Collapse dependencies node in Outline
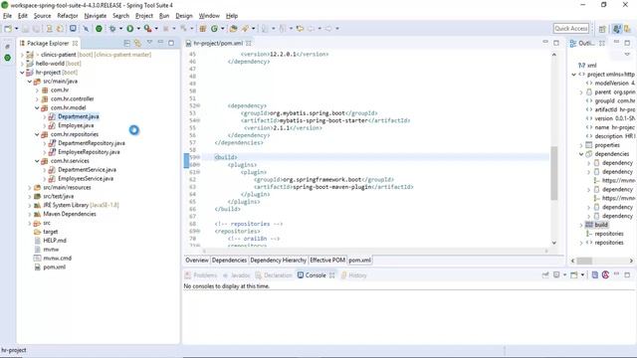637x358 pixels. [x=581, y=154]
